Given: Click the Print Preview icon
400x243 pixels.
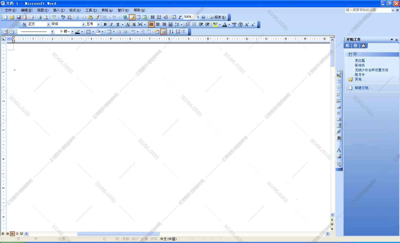Looking at the screenshot, I should coord(46,17).
